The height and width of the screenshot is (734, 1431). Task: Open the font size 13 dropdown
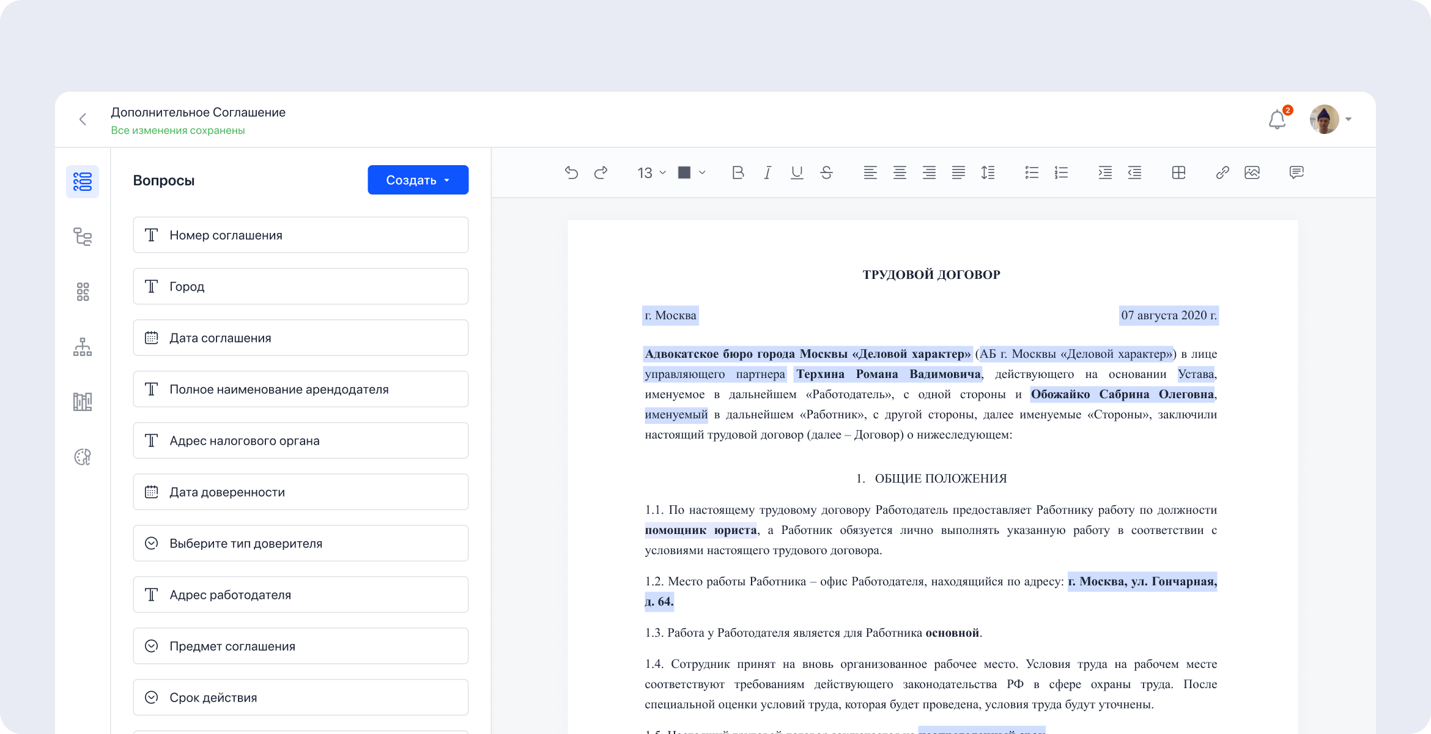[651, 173]
